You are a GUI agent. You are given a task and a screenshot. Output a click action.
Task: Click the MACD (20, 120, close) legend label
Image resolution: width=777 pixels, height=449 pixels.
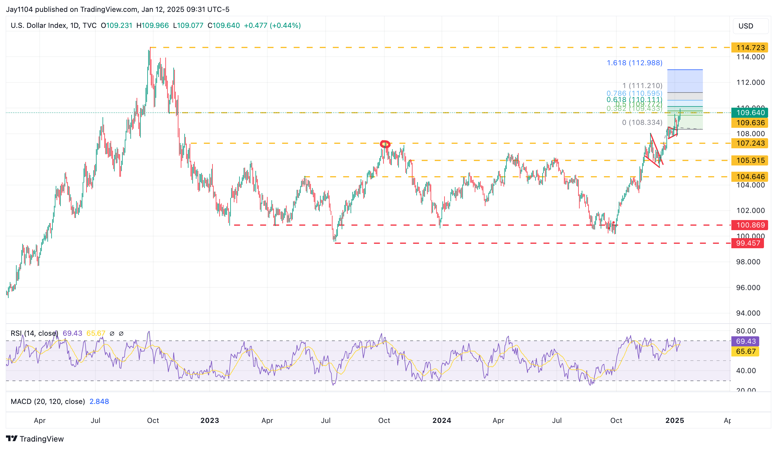(48, 402)
